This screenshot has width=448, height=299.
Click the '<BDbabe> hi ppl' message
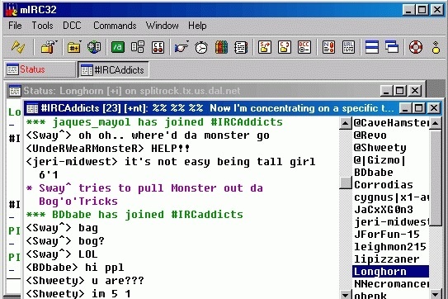75,268
